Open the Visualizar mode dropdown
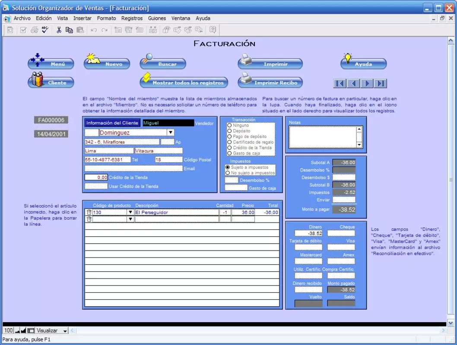Viewport: 457px width, 345px height. pos(65,331)
